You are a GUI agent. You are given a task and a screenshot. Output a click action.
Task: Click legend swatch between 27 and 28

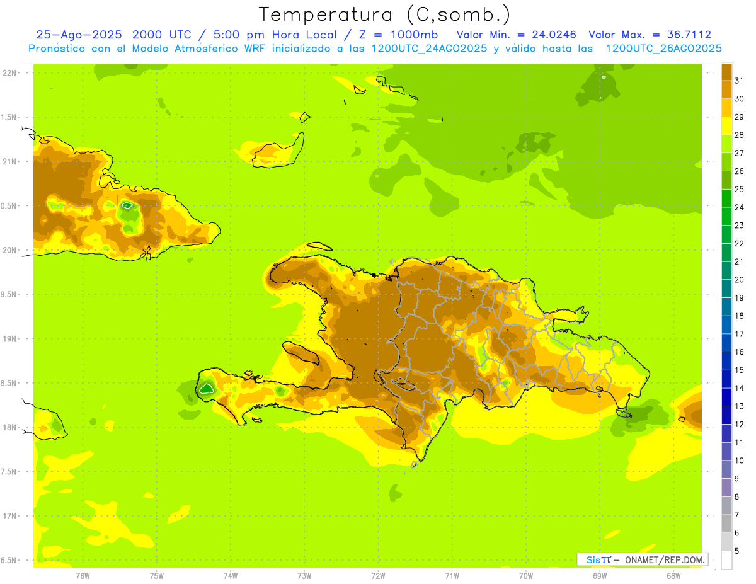coord(726,144)
